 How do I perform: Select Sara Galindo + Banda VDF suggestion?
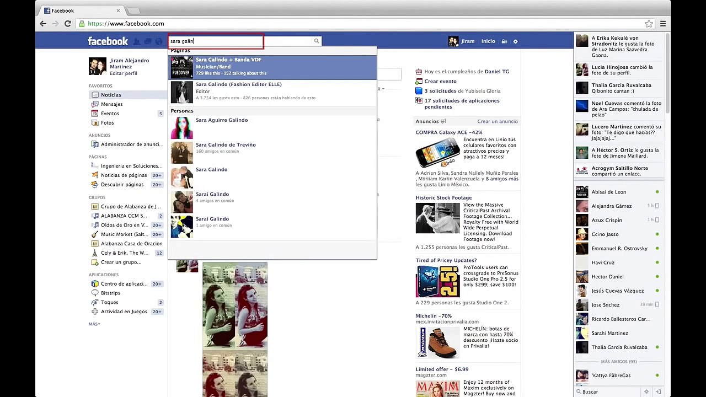click(x=272, y=67)
